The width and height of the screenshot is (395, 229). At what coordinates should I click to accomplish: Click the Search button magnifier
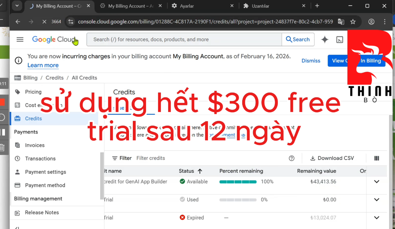coord(298,40)
